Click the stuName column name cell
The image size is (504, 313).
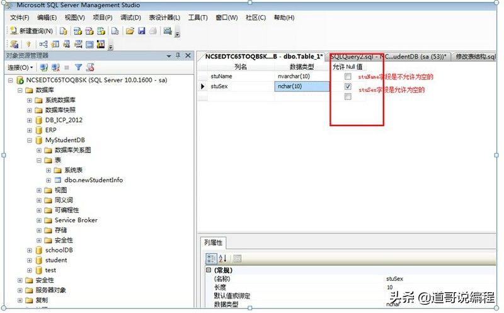240,76
